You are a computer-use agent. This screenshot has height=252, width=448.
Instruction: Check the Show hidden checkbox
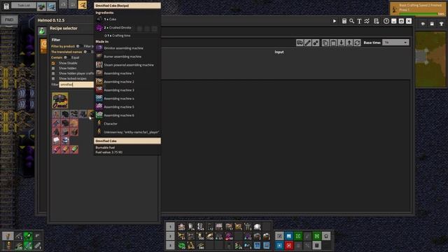(x=53, y=69)
